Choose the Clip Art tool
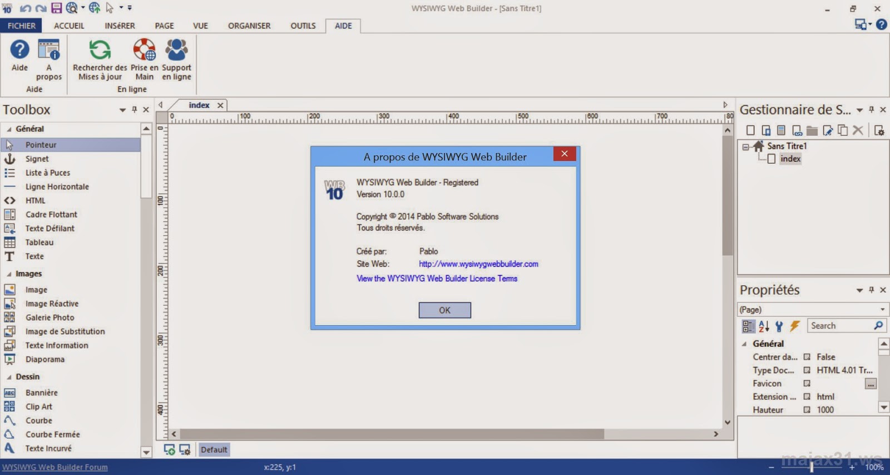This screenshot has height=475, width=890. [71, 407]
